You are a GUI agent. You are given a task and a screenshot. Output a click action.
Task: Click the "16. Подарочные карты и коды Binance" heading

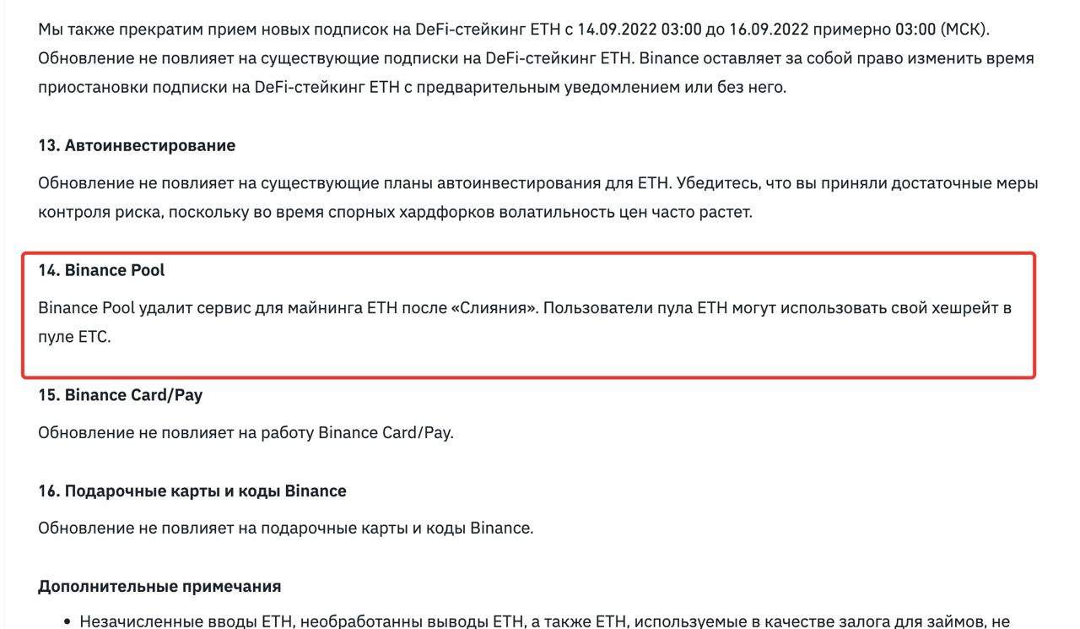(x=192, y=491)
